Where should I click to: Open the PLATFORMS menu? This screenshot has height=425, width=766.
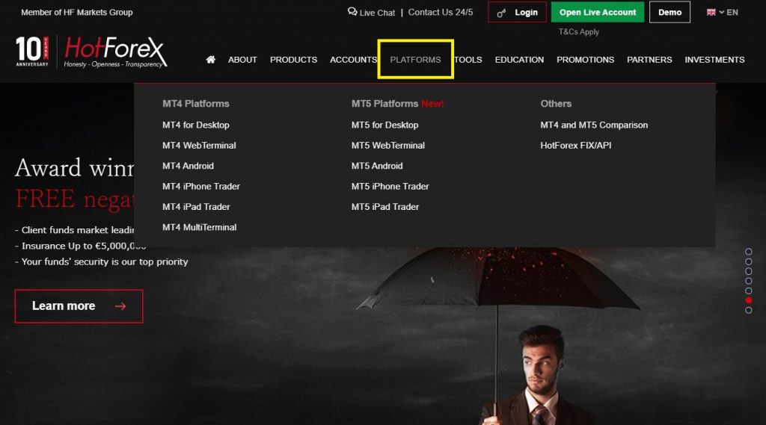tap(415, 60)
